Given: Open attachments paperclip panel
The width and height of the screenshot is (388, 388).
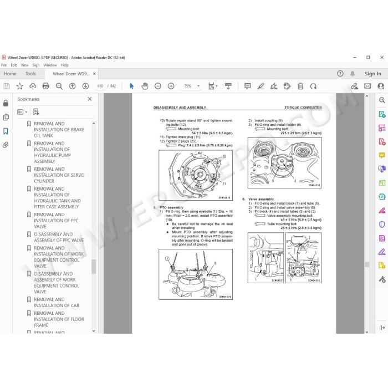Looking at the screenshot, I should pyautogui.click(x=6, y=145).
